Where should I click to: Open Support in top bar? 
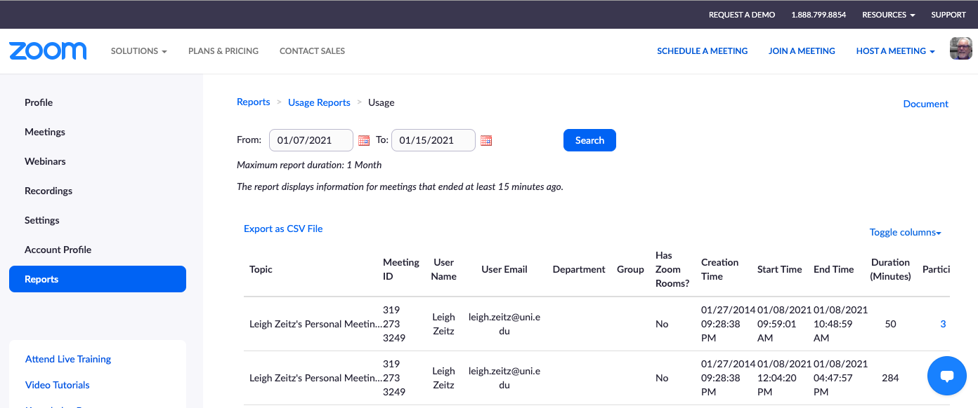(948, 15)
